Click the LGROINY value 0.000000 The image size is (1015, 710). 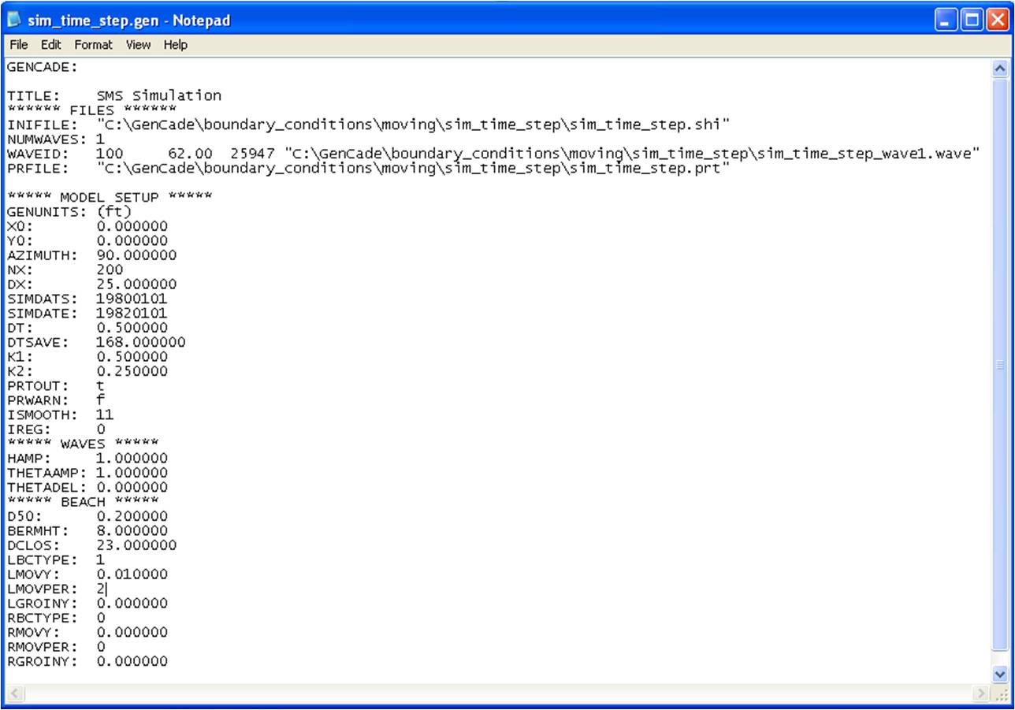pyautogui.click(x=132, y=603)
